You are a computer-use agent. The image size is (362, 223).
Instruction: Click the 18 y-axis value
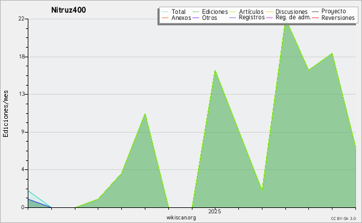22,57
